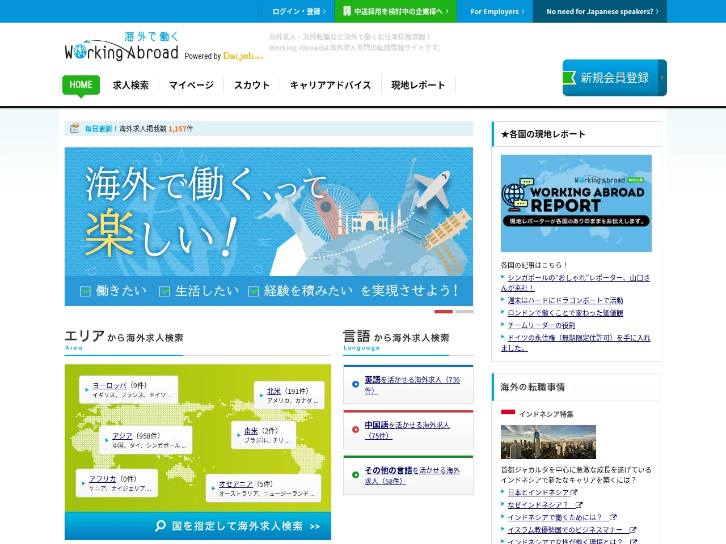This screenshot has height=544, width=726.
Task: Click external-link icon after なぜインドネシア？
Action: click(x=579, y=505)
